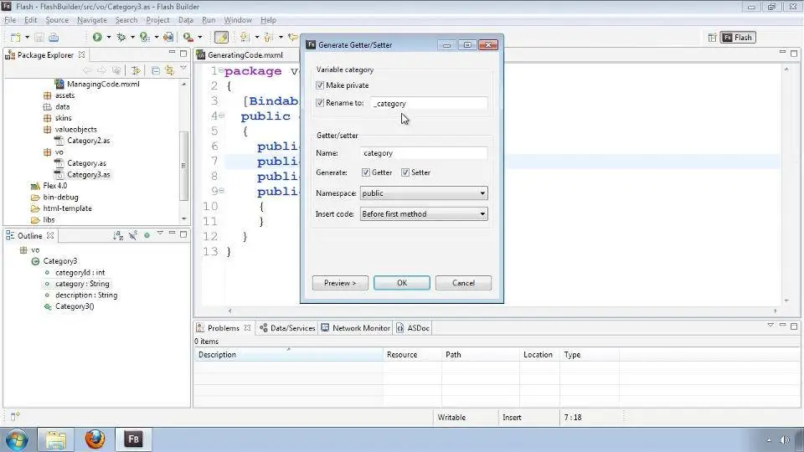Toggle the Mark Occurrences highlighter icon
804x452 pixels.
tap(221, 37)
